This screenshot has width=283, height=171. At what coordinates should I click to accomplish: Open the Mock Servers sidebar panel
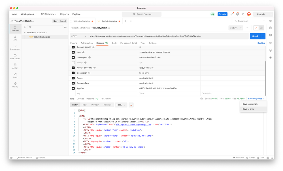(x=15, y=57)
